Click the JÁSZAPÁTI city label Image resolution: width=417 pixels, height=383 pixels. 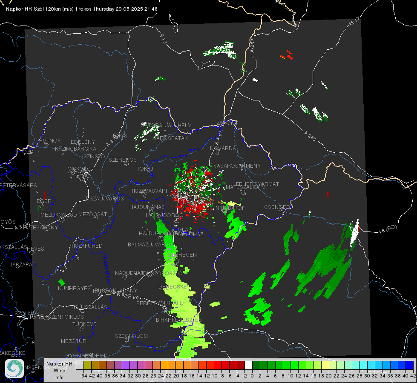(x=23, y=264)
